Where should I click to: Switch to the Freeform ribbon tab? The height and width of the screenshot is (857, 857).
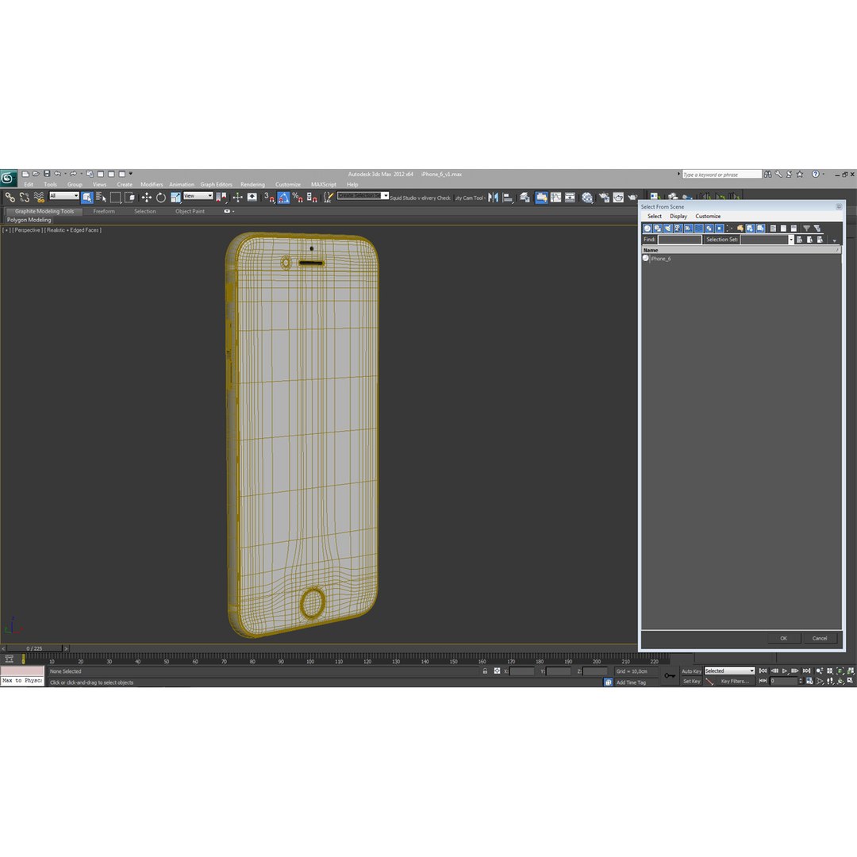pyautogui.click(x=104, y=211)
